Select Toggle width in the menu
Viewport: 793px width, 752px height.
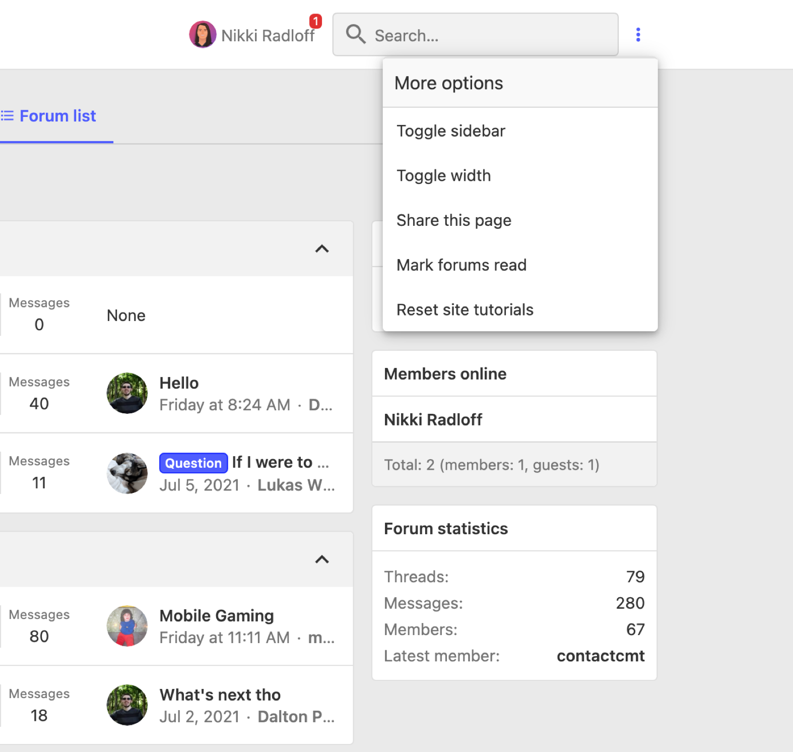pyautogui.click(x=443, y=176)
